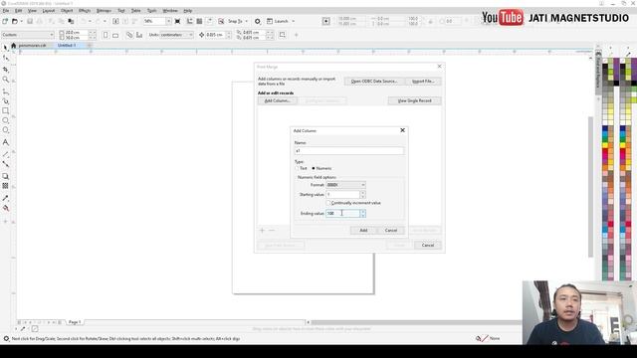
Task: Select the Connector tool
Action: [5, 164]
